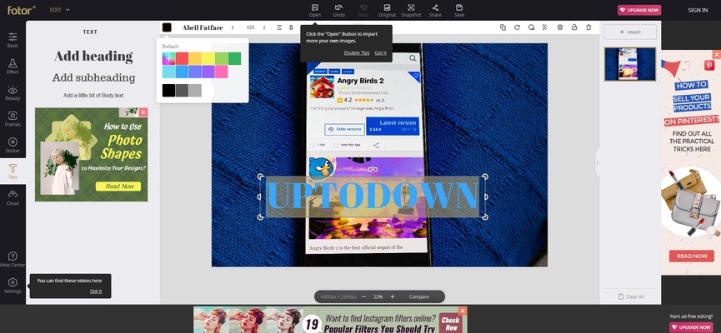This screenshot has width=721, height=333.
Task: Select the dark gray color swatch
Action: [x=182, y=91]
